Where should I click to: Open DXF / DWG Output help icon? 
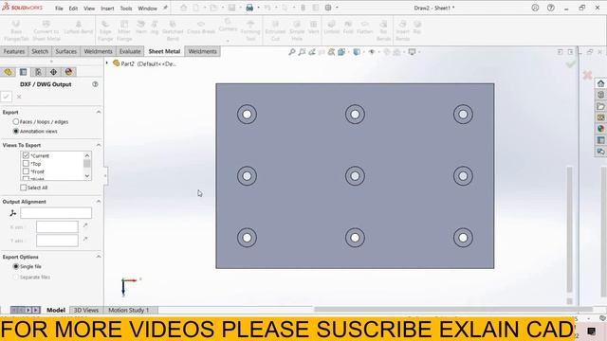click(95, 84)
